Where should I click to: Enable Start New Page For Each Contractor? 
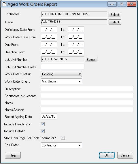[63, 138]
